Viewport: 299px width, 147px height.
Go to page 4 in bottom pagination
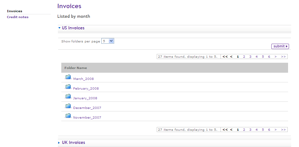(256, 130)
